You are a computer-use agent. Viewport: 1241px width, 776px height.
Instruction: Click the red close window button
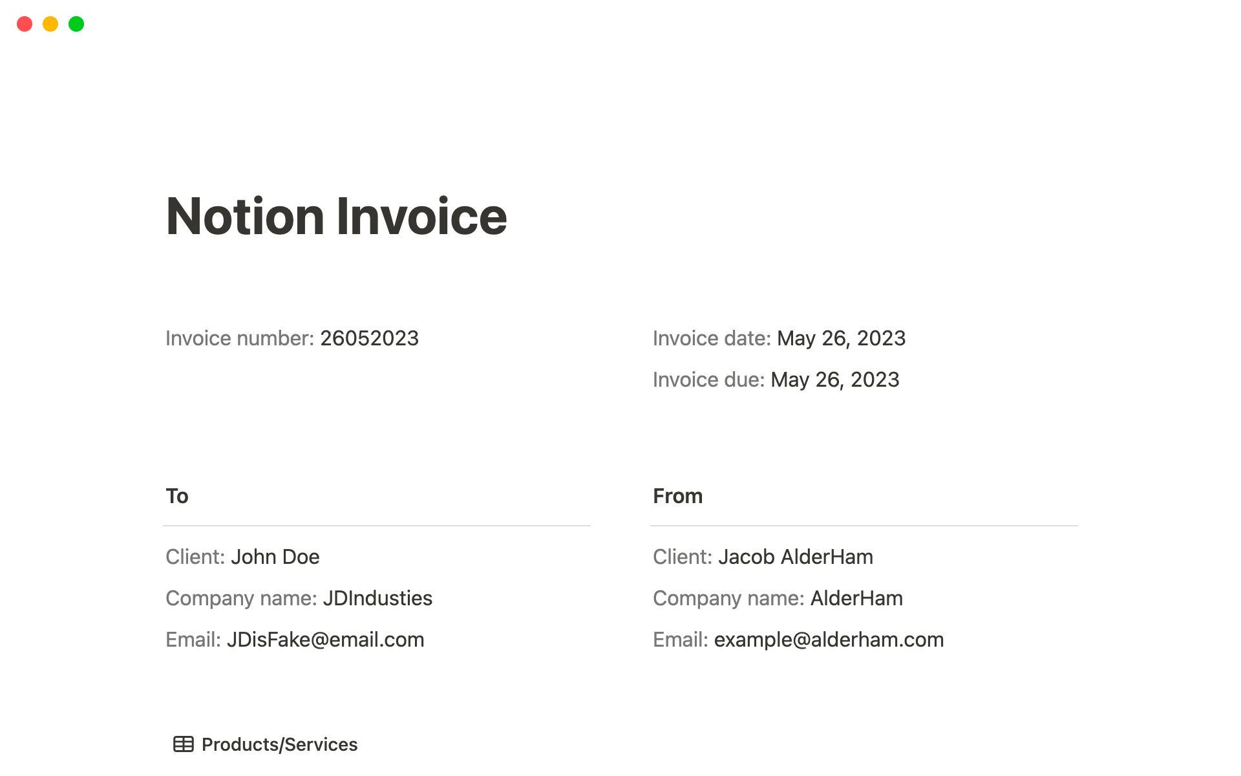point(25,24)
